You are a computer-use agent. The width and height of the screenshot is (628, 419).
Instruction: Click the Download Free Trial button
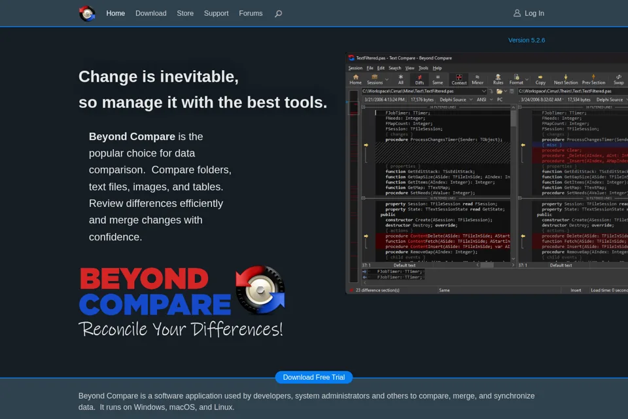(313, 377)
